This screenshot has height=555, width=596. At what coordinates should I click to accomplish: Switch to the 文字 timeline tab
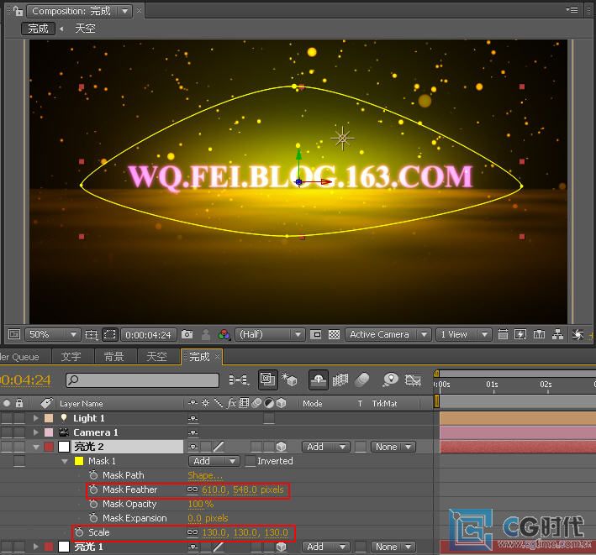[x=71, y=357]
